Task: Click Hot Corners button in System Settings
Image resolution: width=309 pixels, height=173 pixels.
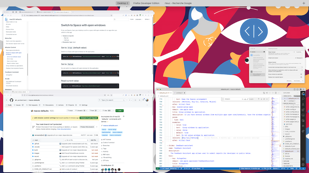Action: pyautogui.click(x=297, y=81)
